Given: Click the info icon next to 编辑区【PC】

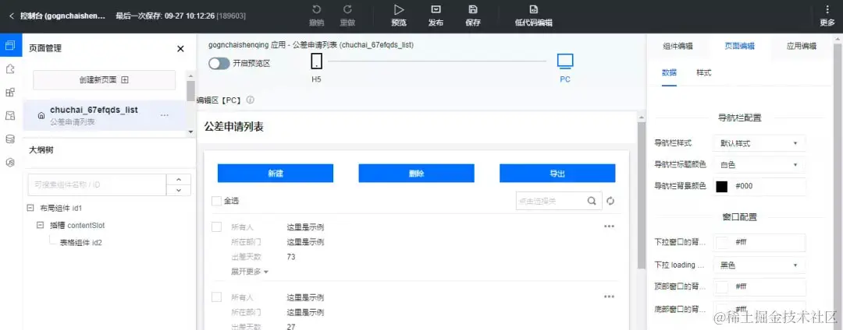Looking at the screenshot, I should point(250,100).
